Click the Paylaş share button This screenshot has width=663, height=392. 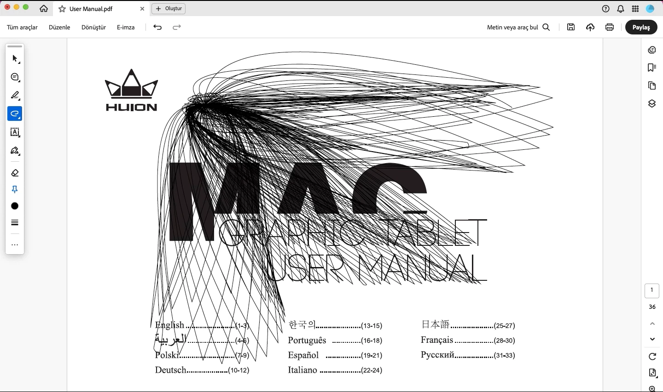click(x=641, y=27)
